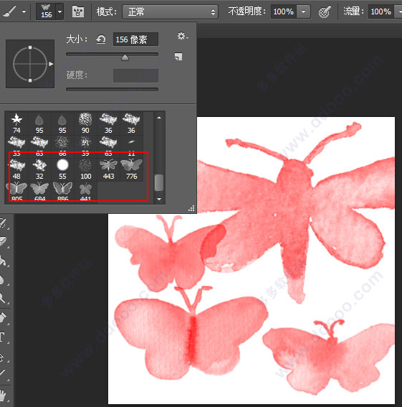Pick the star 74 brush
Screen dimensions: 402x407
[16, 123]
